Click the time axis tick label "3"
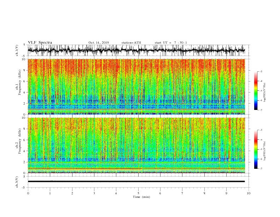The image size is (280, 217). pyautogui.click(x=94, y=193)
